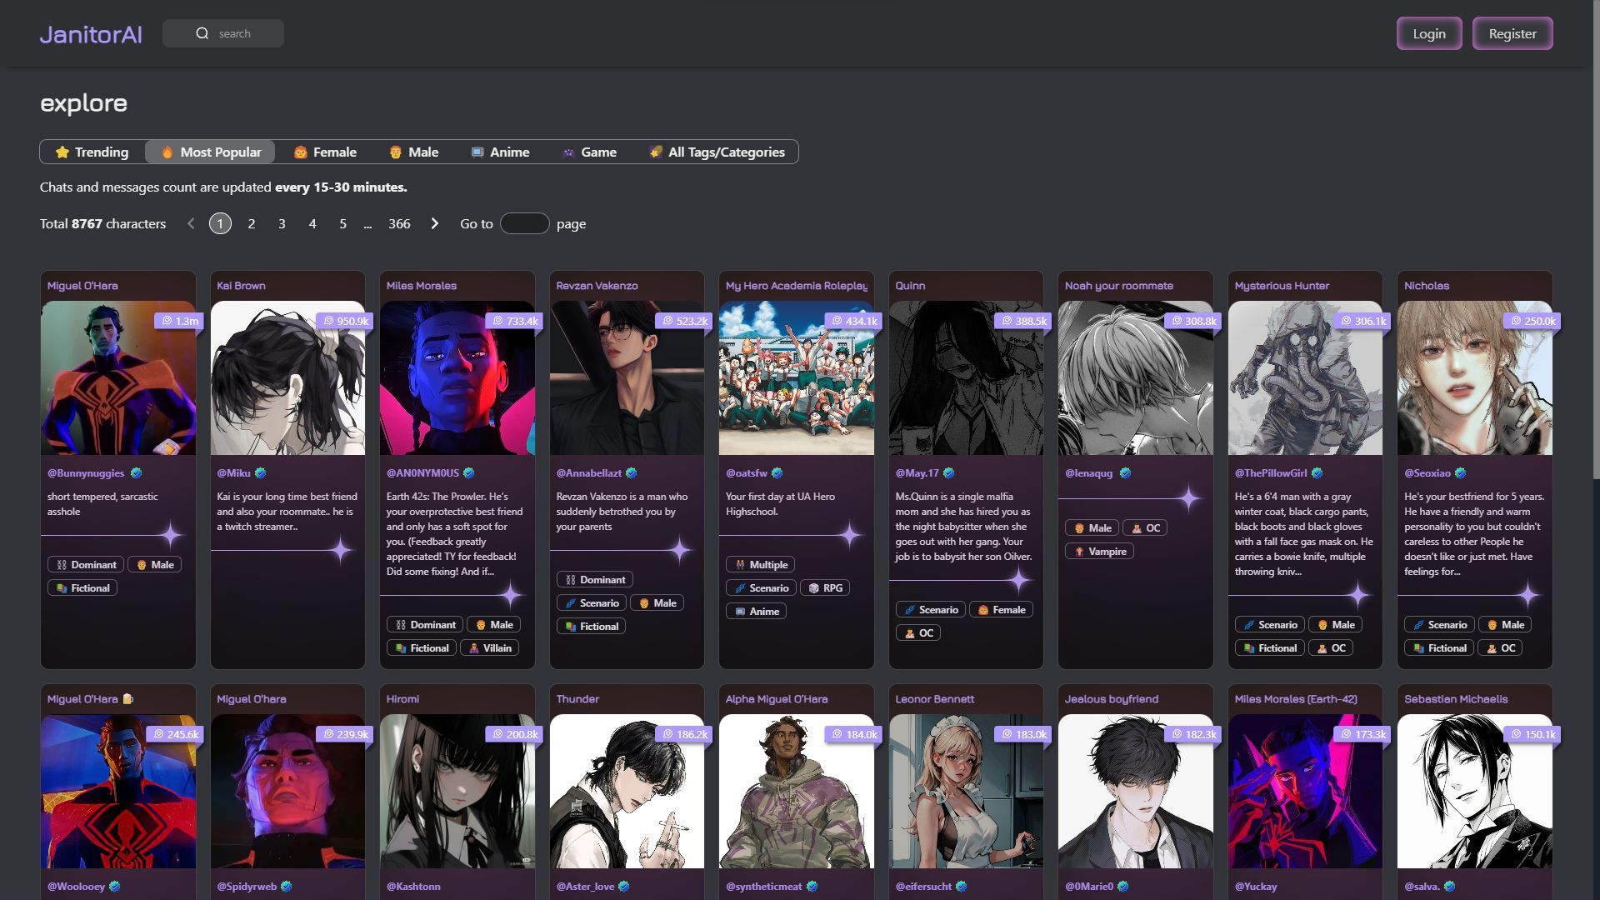1600x900 pixels.
Task: Open All Tags/Categories filter
Action: click(717, 152)
